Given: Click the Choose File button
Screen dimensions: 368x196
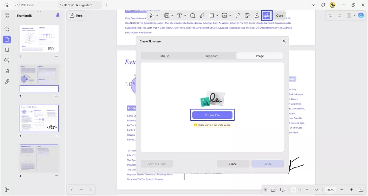Looking at the screenshot, I should [x=212, y=115].
